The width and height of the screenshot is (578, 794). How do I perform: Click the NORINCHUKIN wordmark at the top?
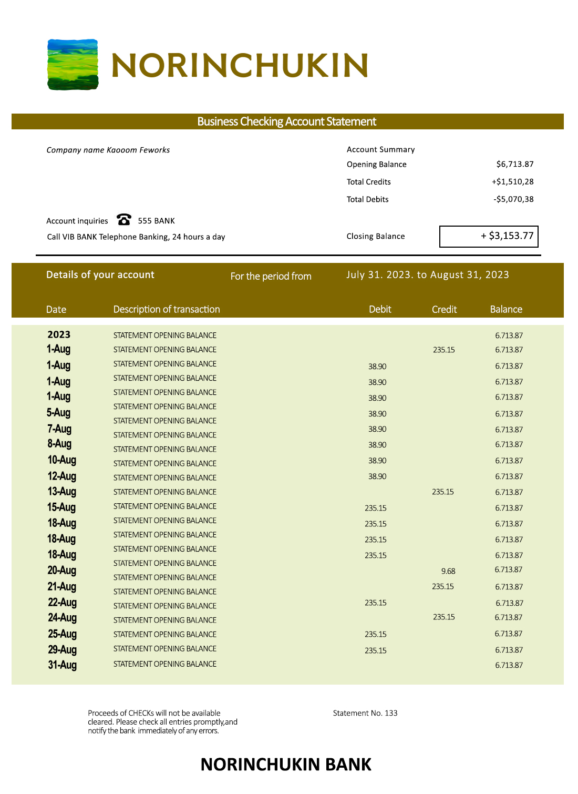[x=240, y=66]
